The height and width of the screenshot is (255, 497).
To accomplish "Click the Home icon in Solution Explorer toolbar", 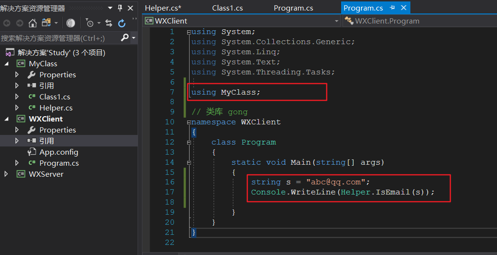I will (32, 23).
